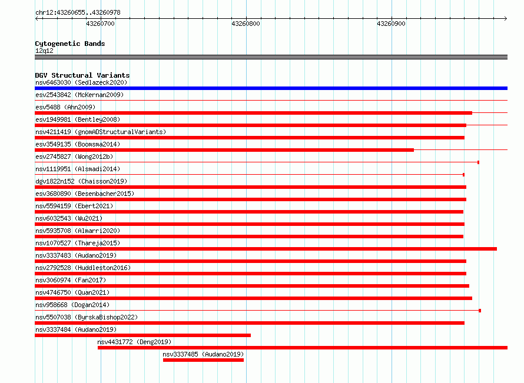The image size is (524, 383).
Task: Click the red nsv4431772 variant bar
Action: (303, 348)
